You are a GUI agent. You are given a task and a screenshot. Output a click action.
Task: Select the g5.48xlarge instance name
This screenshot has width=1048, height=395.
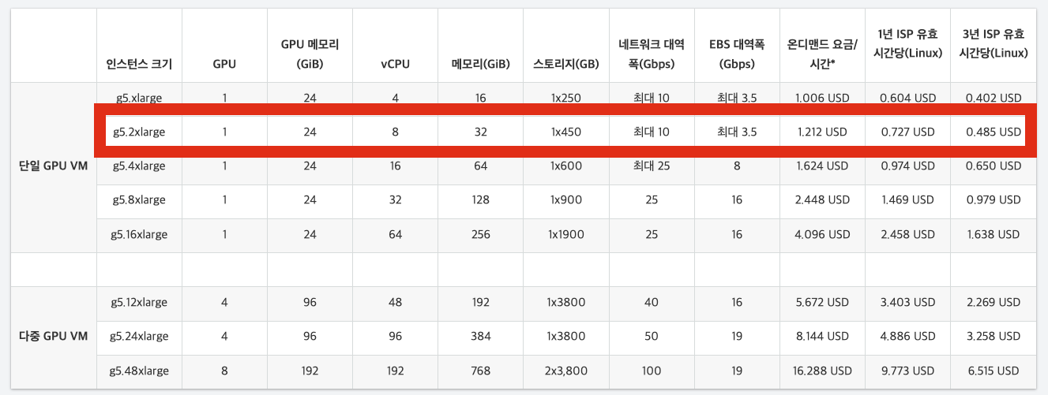[139, 370]
